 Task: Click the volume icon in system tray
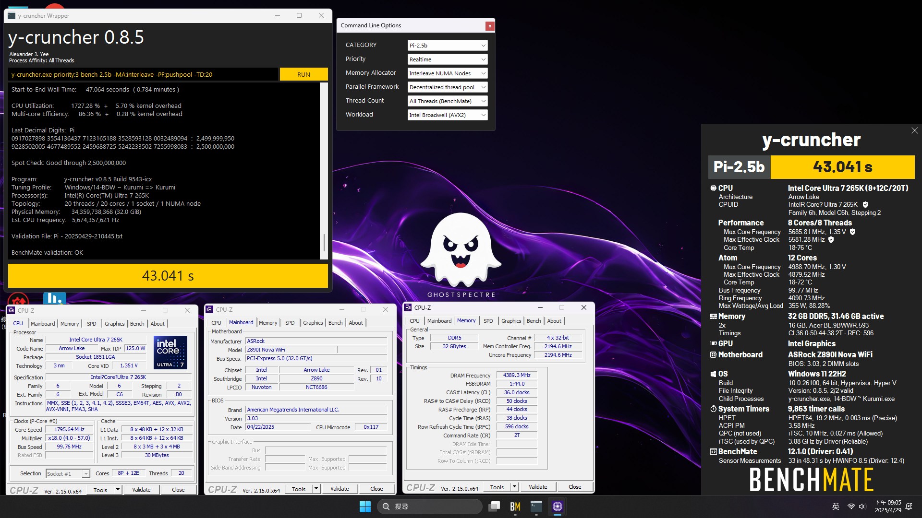click(x=862, y=506)
